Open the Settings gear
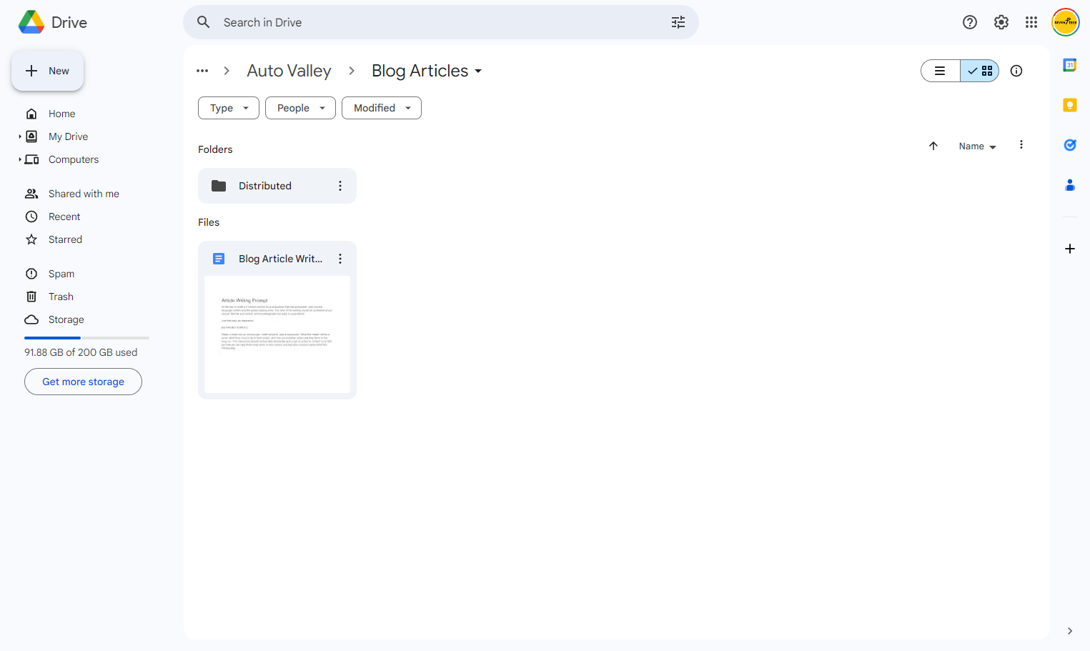The image size is (1090, 651). (x=1001, y=22)
